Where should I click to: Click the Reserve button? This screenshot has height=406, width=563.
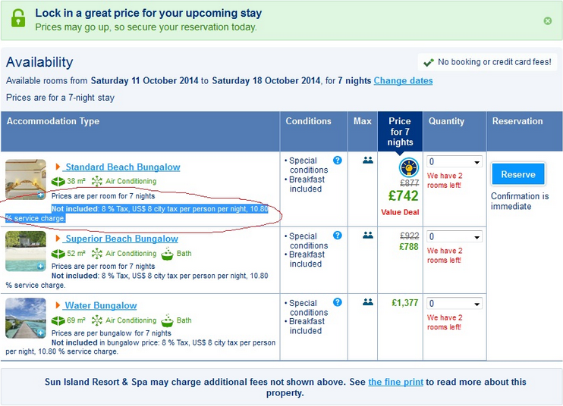(517, 174)
